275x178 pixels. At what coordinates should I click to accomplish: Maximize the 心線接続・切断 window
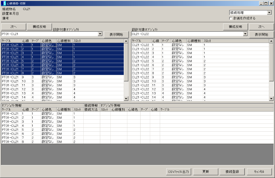[x=266, y=3]
